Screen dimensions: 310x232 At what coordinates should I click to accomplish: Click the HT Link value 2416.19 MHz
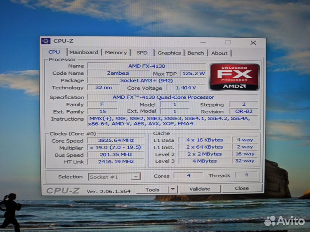click(116, 162)
